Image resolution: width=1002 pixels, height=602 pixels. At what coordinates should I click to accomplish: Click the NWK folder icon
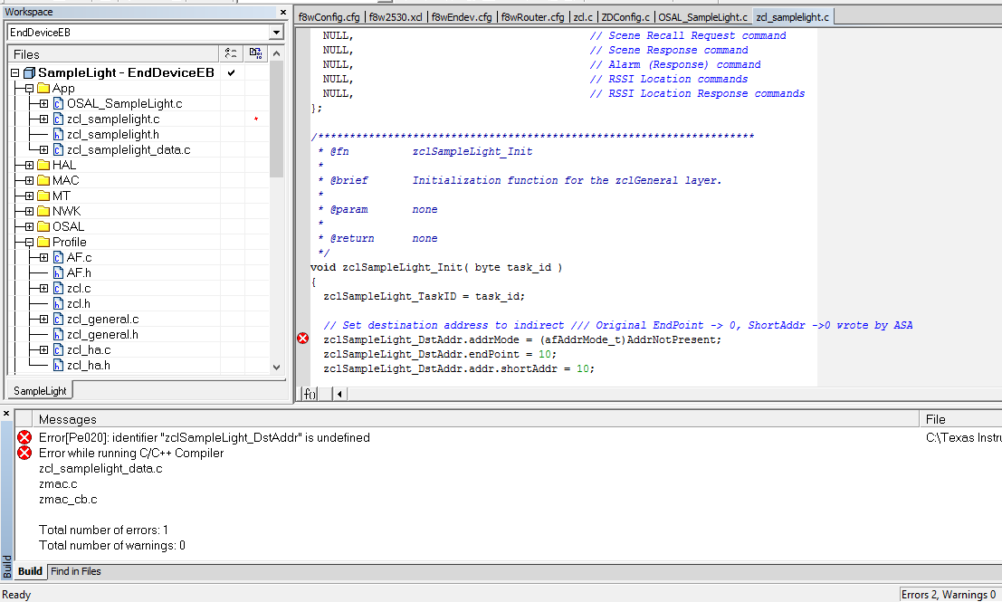pos(43,211)
